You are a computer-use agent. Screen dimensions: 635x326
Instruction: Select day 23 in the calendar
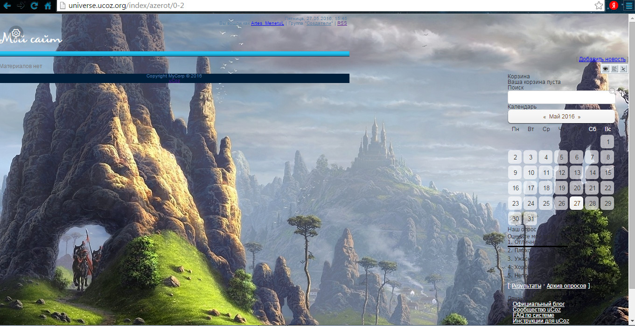[515, 203]
